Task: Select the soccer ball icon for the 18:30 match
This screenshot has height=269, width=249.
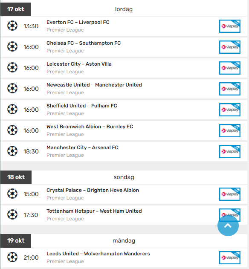Action: click(x=12, y=151)
